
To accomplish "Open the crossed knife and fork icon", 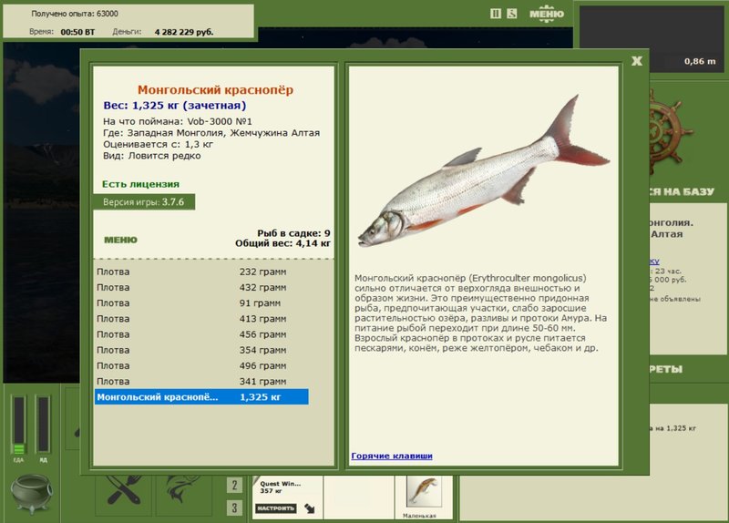I will pos(124,490).
